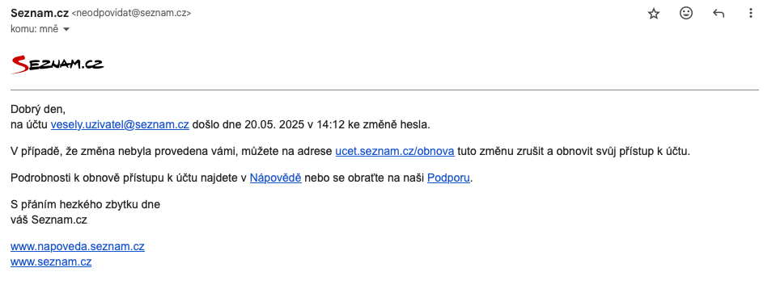Click the horizontal divider under the logo

click(384, 90)
